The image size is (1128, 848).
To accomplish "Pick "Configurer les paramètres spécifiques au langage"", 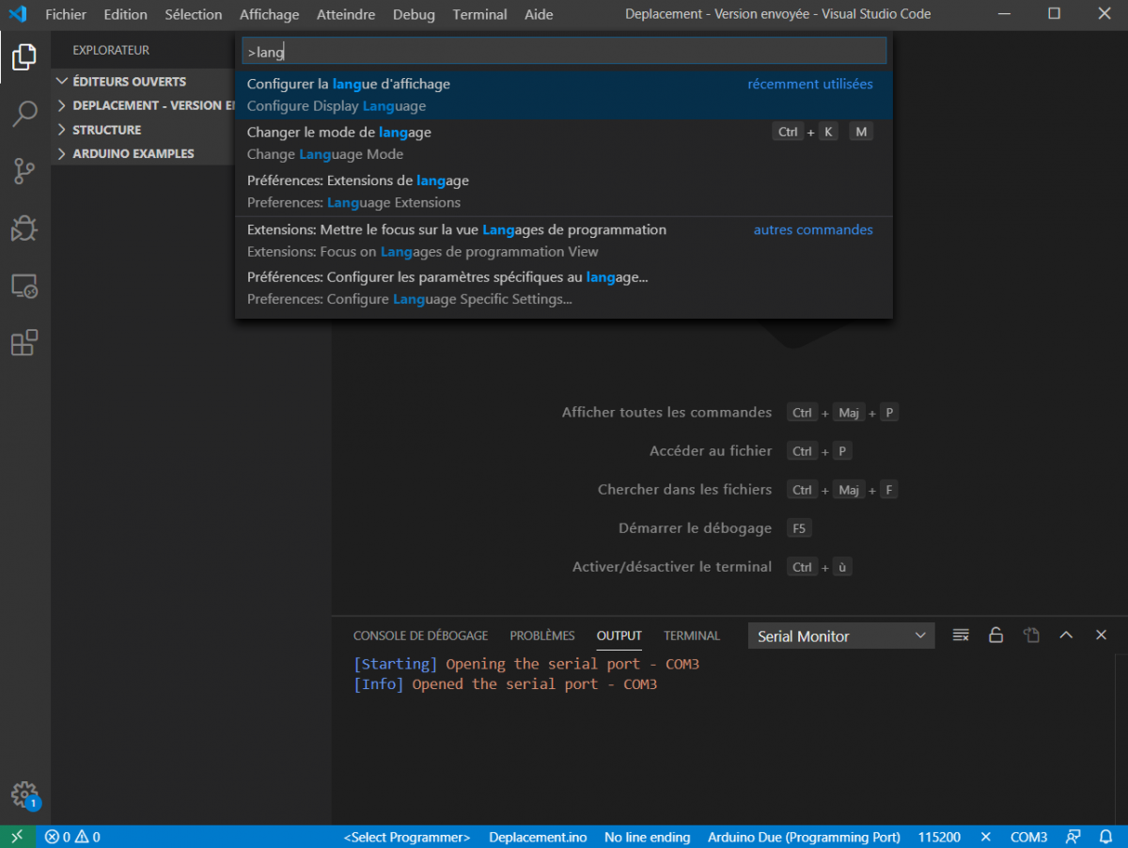I will pyautogui.click(x=564, y=288).
